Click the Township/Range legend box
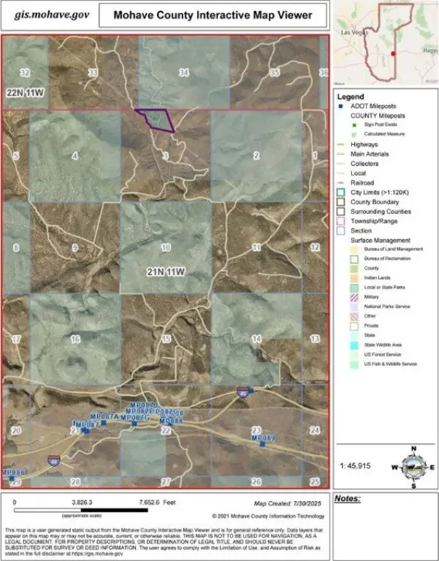Image resolution: width=439 pixels, height=561 pixels. click(x=340, y=221)
